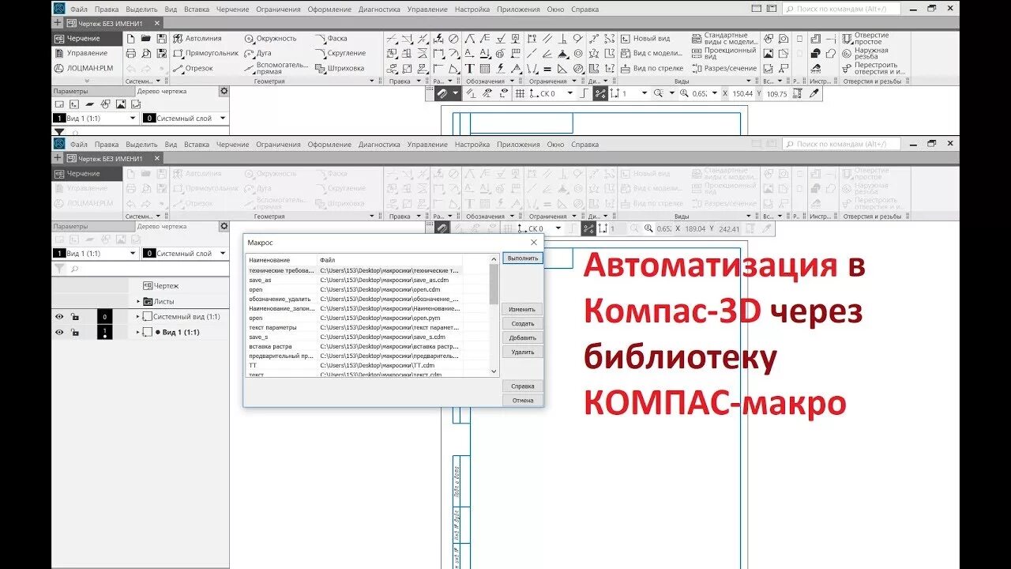Screen dimensions: 1011x569
Task: Click Новый вид in top window
Action: (x=645, y=38)
